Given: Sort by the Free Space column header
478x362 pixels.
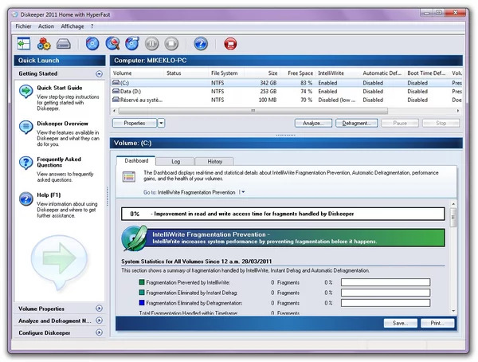Looking at the screenshot, I should pyautogui.click(x=300, y=73).
